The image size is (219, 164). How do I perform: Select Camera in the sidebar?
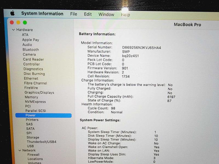pos(29,54)
